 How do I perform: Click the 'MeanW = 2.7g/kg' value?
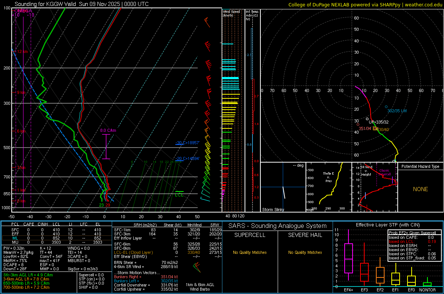pyautogui.click(x=18, y=252)
